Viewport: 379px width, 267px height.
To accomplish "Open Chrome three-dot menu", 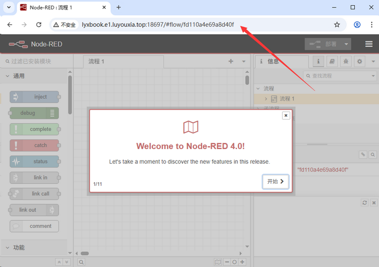I will pos(372,25).
